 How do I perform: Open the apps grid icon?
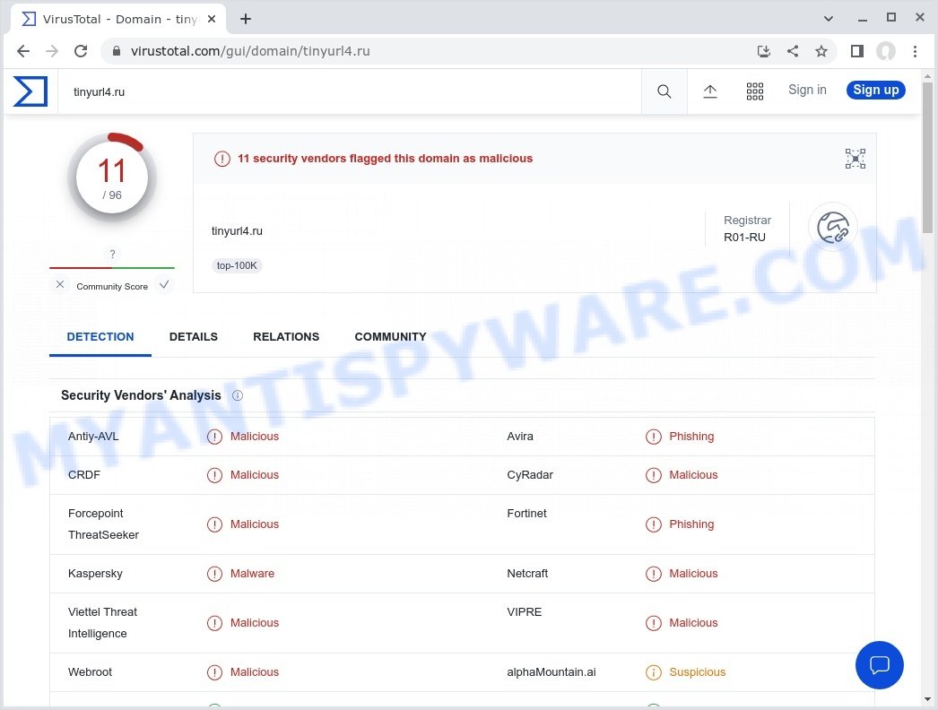[755, 91]
